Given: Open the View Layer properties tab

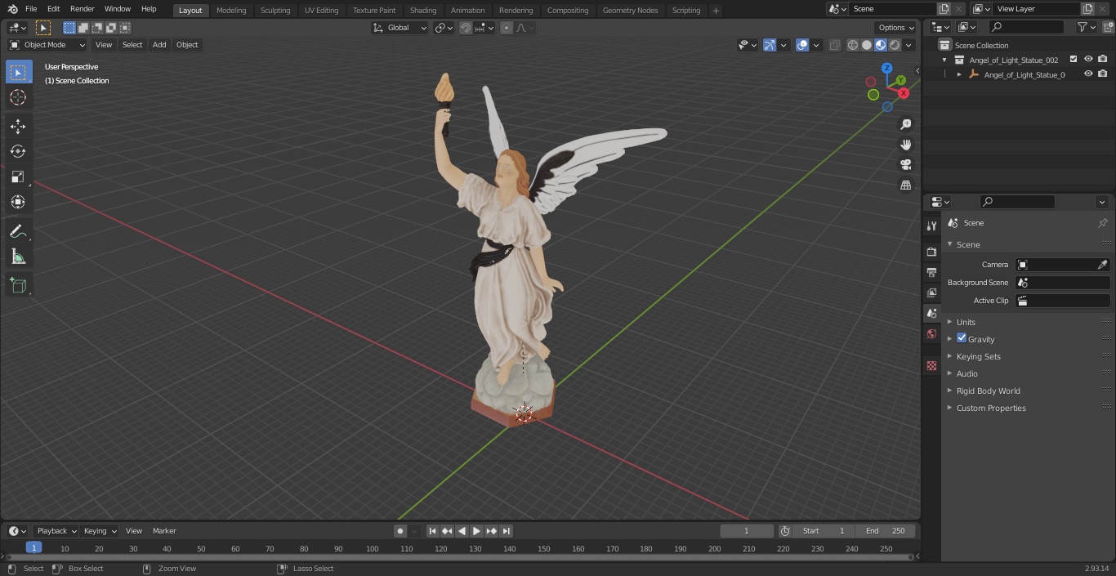Looking at the screenshot, I should coord(931,292).
